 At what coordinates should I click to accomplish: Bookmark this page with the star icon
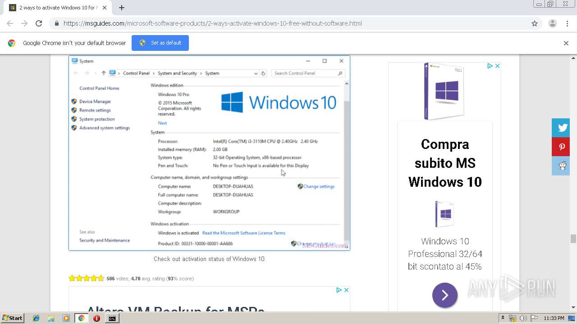click(x=535, y=23)
